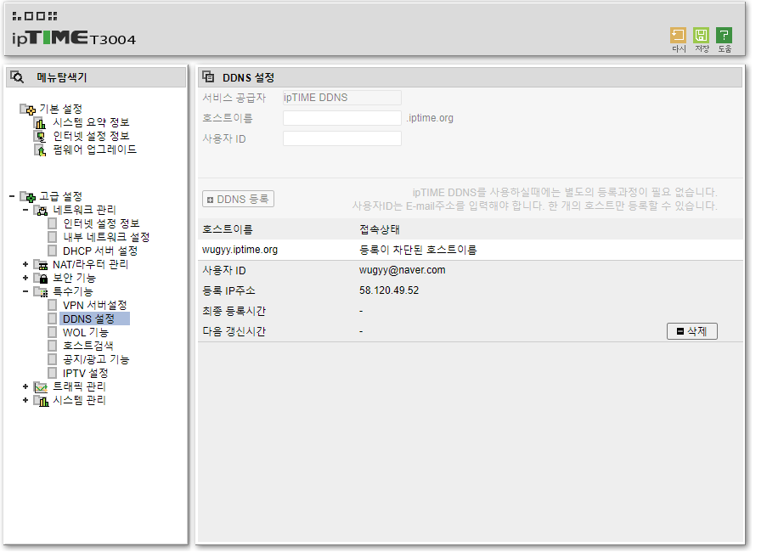Click the 보안 기능 lock icon
The image size is (767, 558).
41,279
